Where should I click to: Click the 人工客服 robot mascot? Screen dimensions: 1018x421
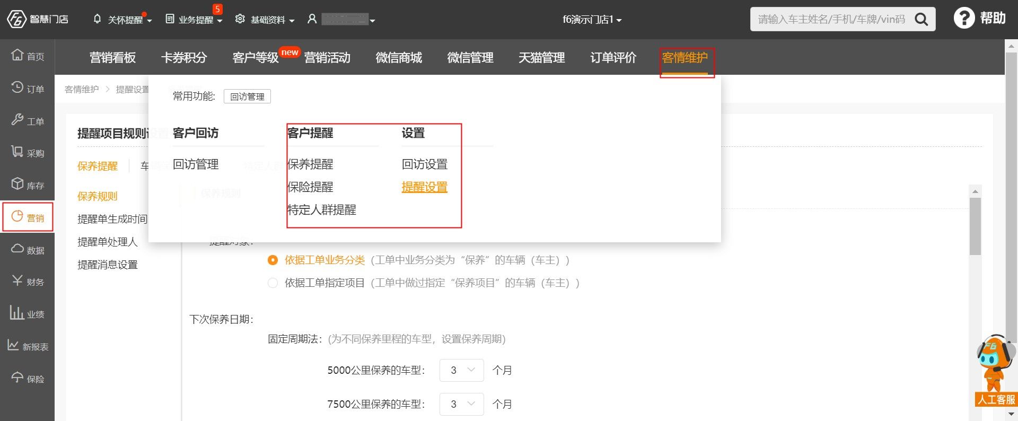[x=996, y=370]
